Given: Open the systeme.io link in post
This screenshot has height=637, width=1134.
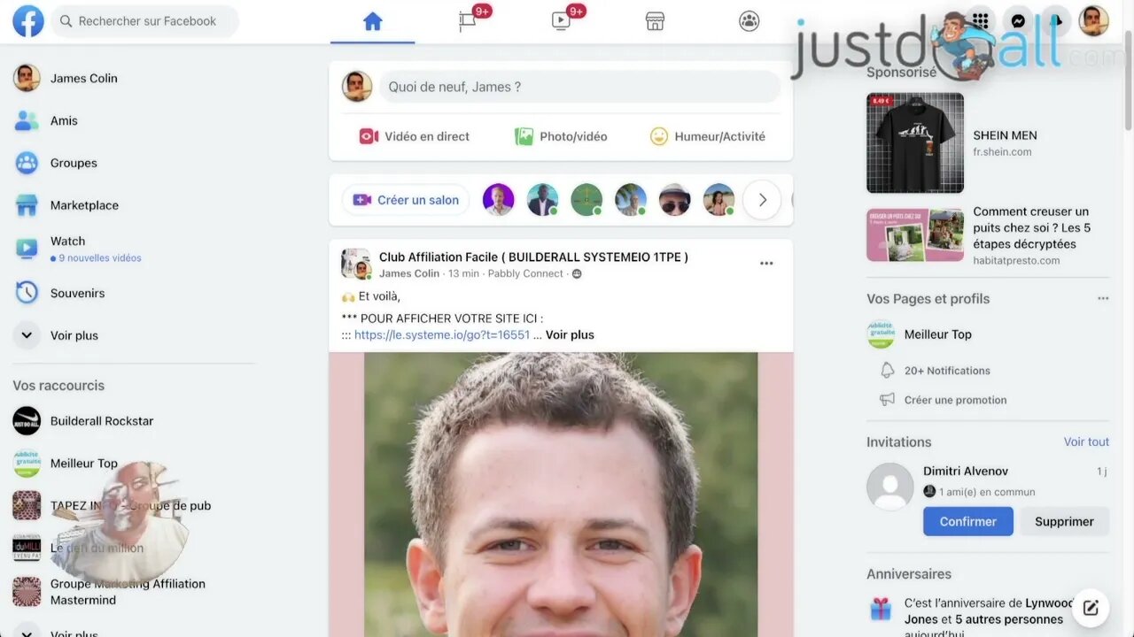Looking at the screenshot, I should 442,334.
